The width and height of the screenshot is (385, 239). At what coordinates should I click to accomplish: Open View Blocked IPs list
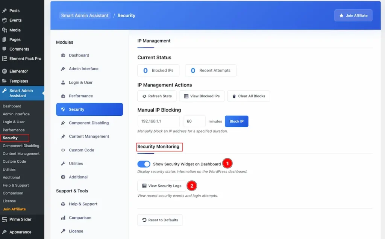pos(202,96)
